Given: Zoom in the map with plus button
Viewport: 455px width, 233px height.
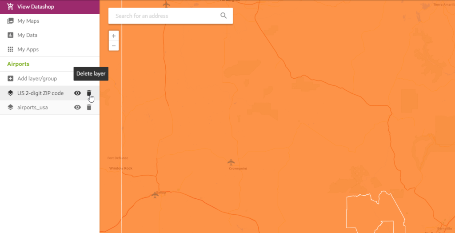Looking at the screenshot, I should pyautogui.click(x=114, y=36).
